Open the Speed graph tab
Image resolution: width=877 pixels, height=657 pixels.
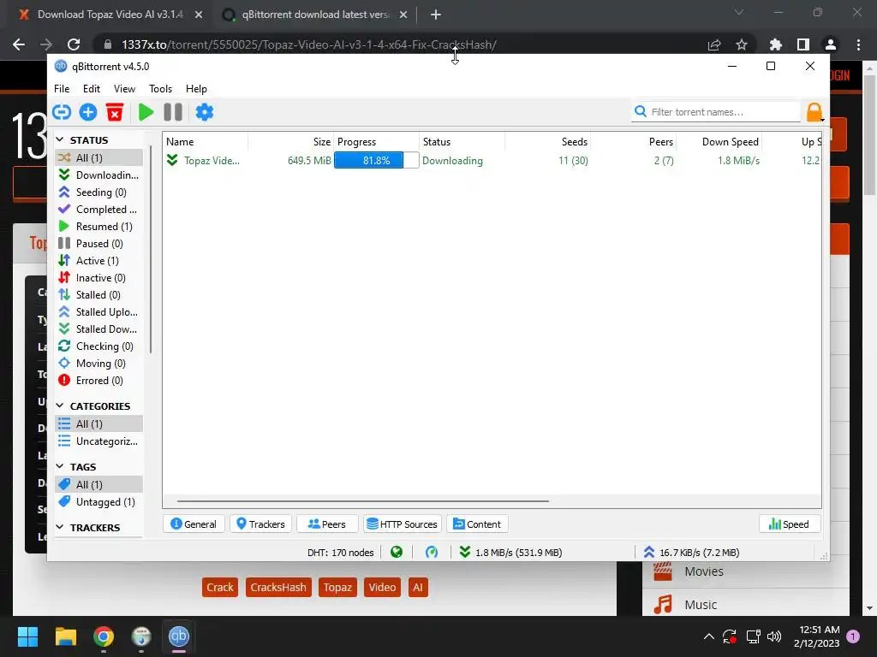(789, 524)
